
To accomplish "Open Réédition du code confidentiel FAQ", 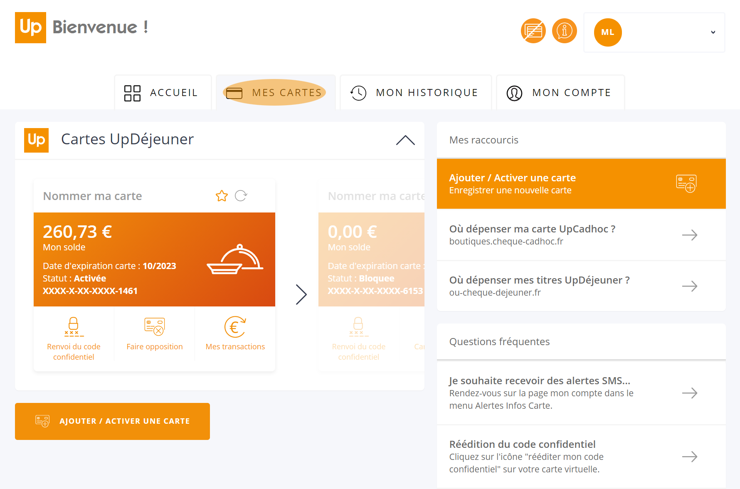I will tap(581, 457).
